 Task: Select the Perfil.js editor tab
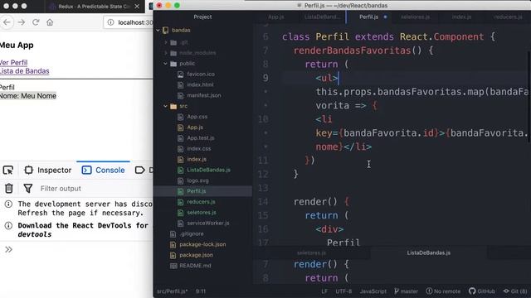click(368, 17)
